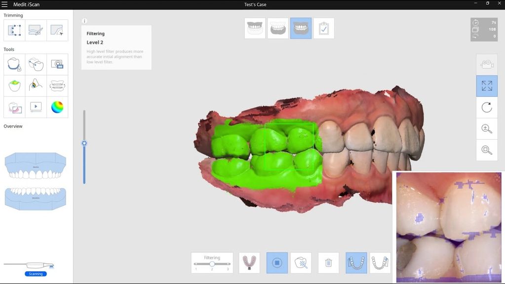Click the zoom in/out magnifier button
Image resolution: width=505 pixels, height=284 pixels.
(487, 128)
